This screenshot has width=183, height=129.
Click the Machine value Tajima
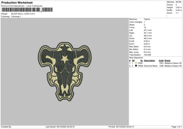click(x=147, y=19)
